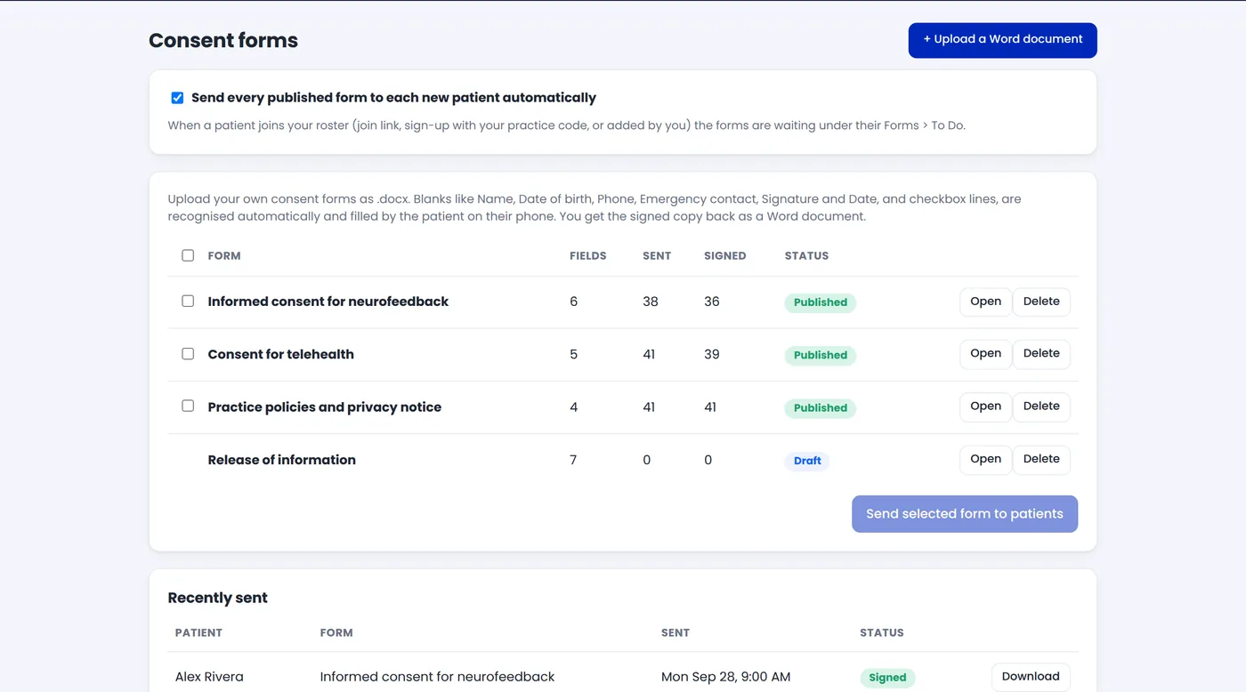The height and width of the screenshot is (692, 1246).
Task: Click the Release of information title
Action: [282, 460]
